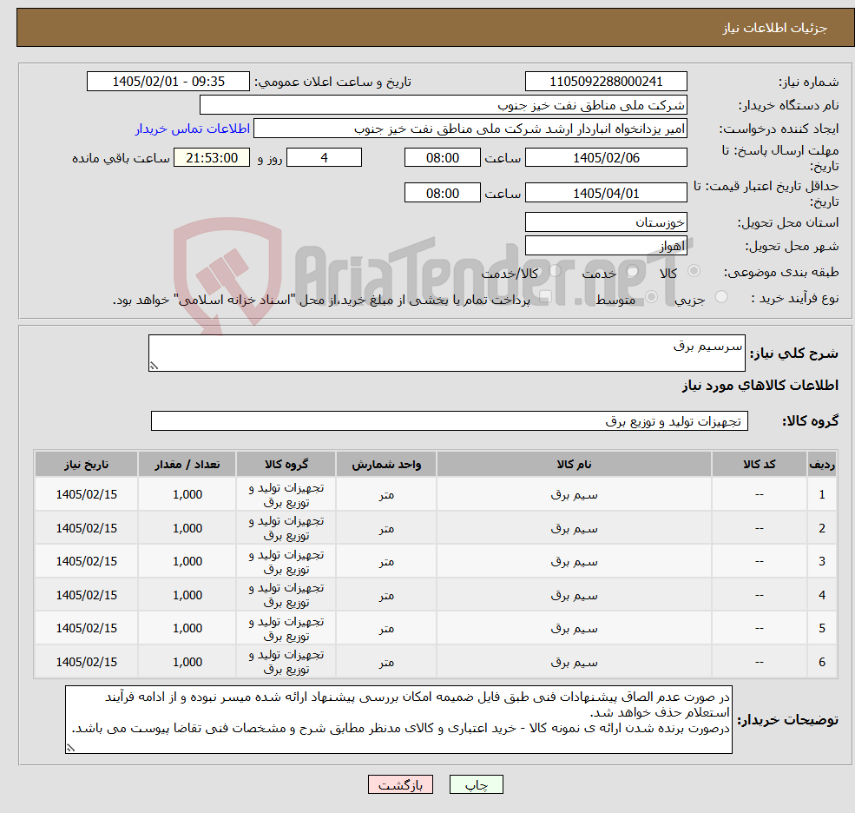Screen dimensions: 855x813
Task: Click date 1405/02/15 in row 6
Action: click(x=86, y=662)
